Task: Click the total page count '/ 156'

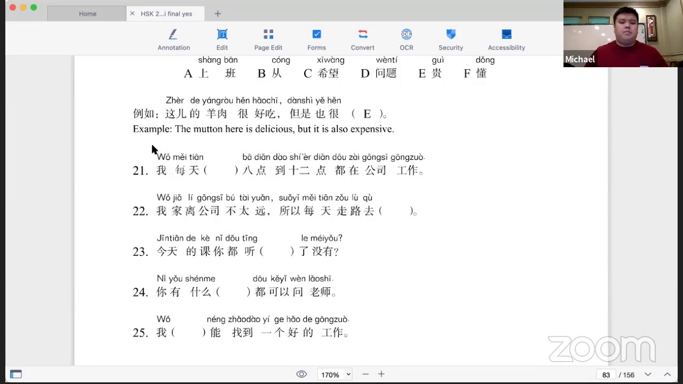Action: coord(626,375)
